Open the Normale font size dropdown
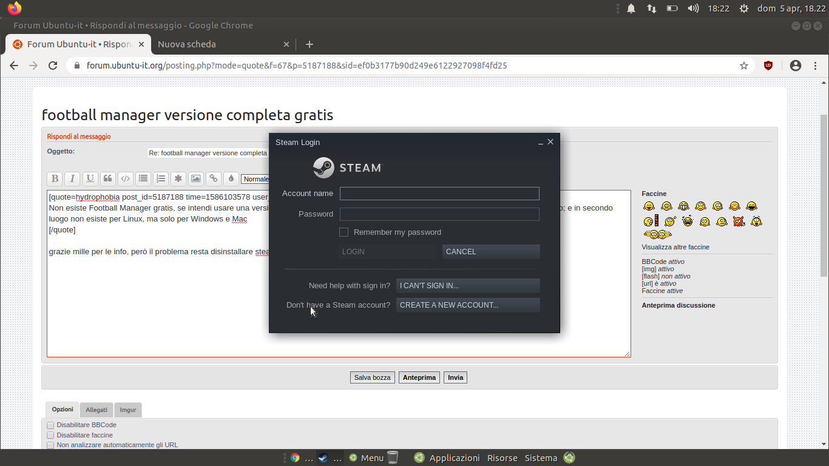 (255, 179)
